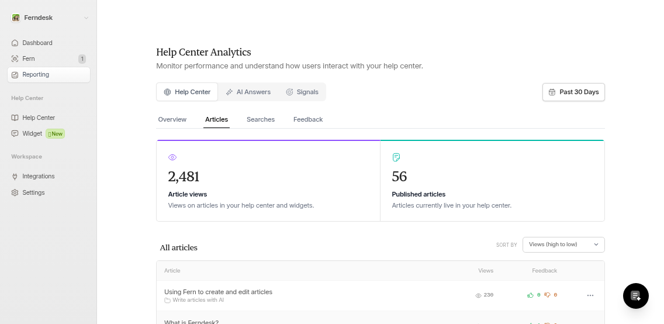Image resolution: width=664 pixels, height=324 pixels.
Task: Go to the Overview tab
Action: point(172,119)
